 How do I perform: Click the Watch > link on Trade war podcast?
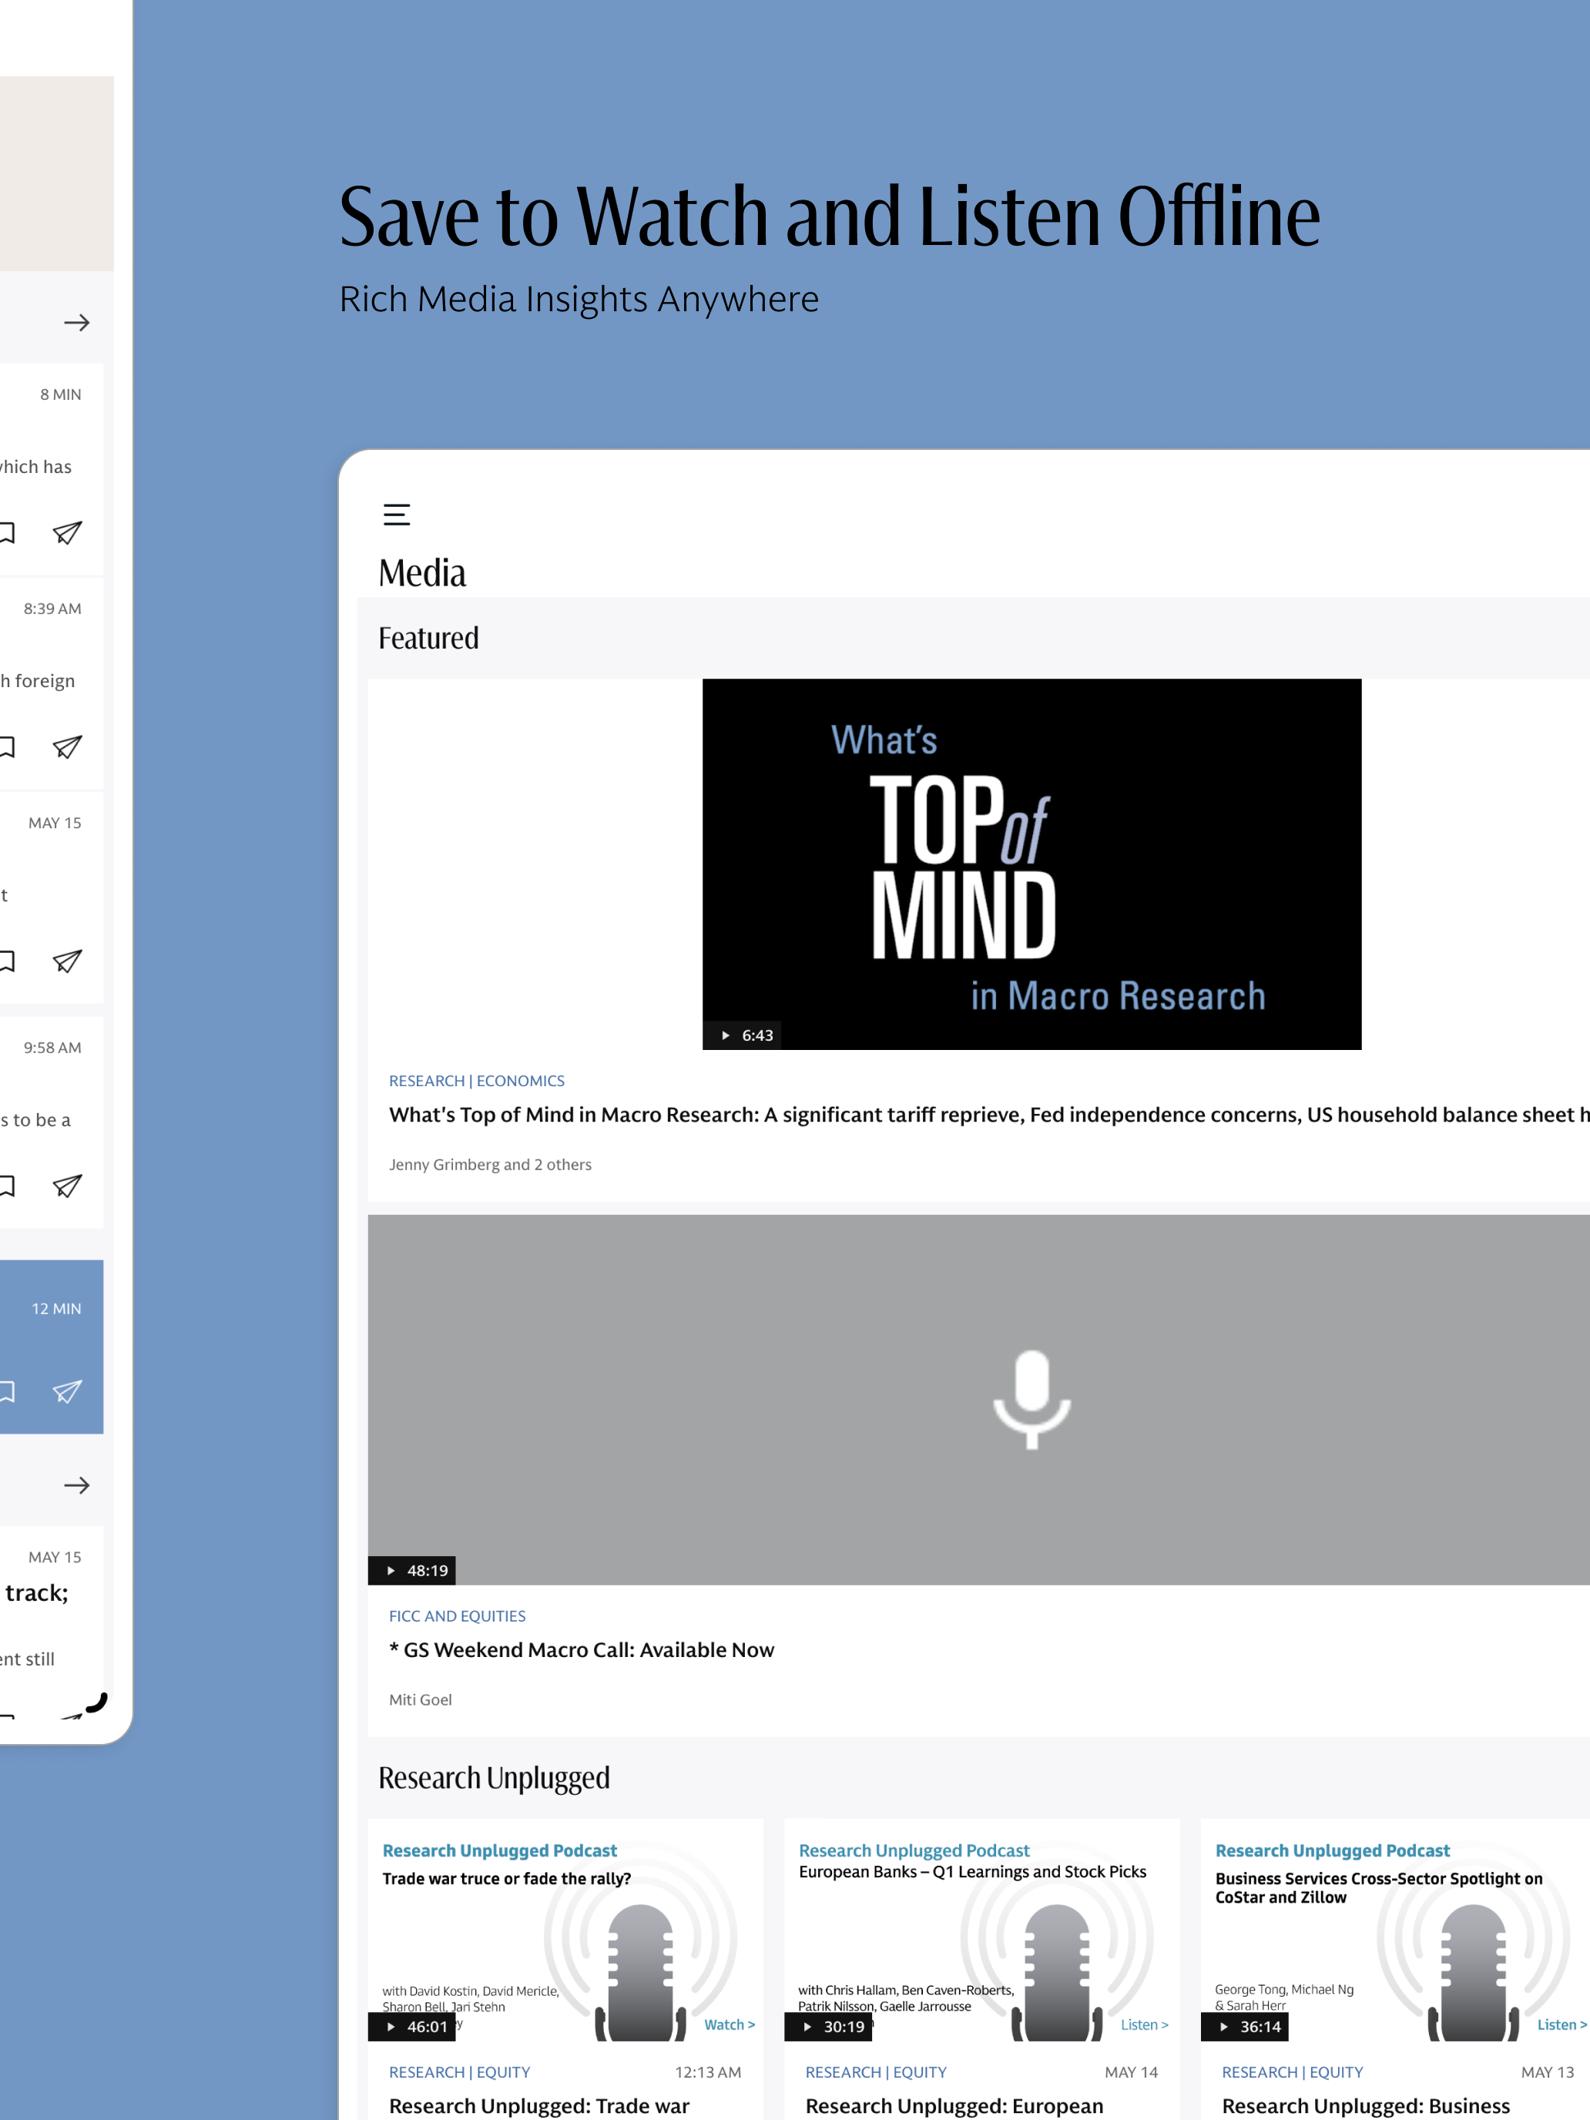click(729, 2024)
